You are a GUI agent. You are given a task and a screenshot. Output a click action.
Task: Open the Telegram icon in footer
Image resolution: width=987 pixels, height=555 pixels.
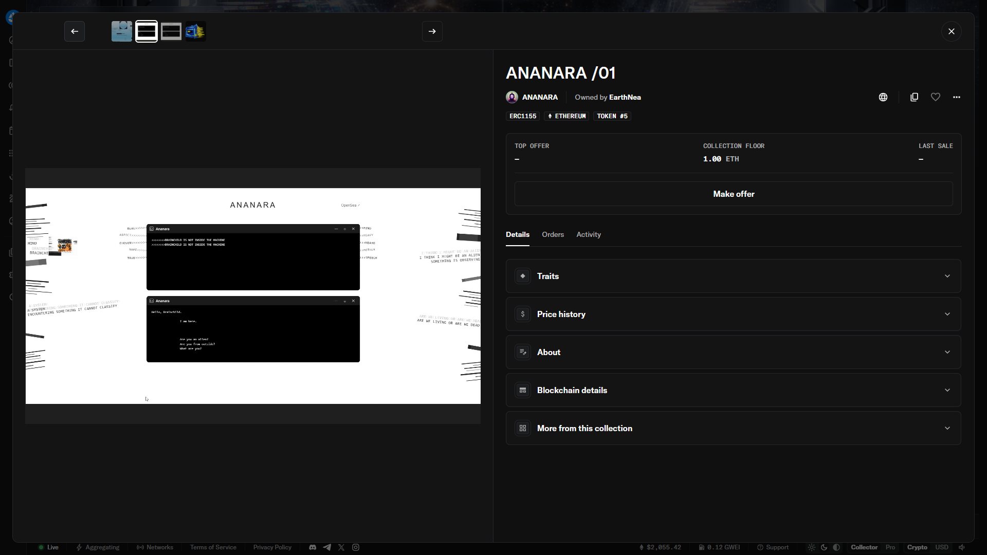[x=327, y=547]
